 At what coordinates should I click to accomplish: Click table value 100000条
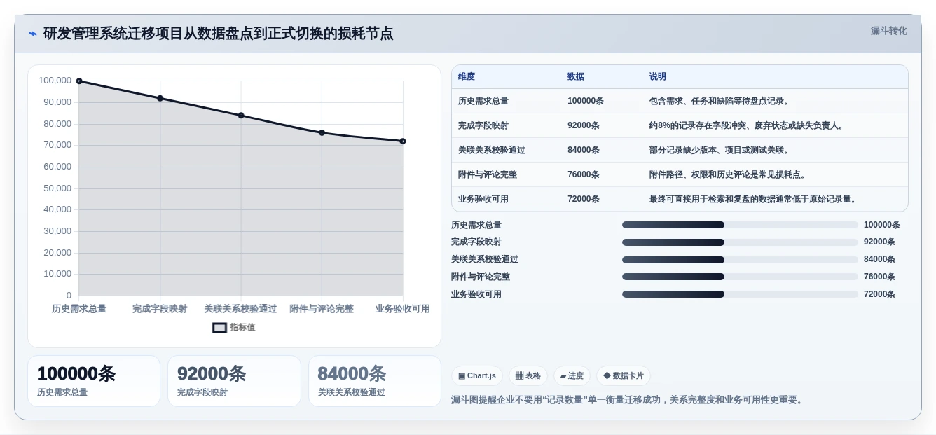coord(586,101)
